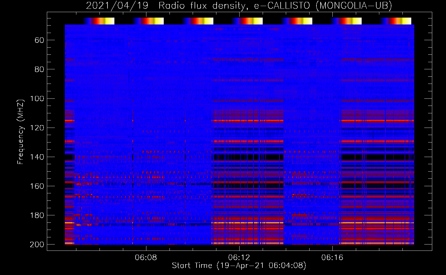The image size is (446, 275).
Task: Click the 180 frequency tick label
Action: (37, 215)
